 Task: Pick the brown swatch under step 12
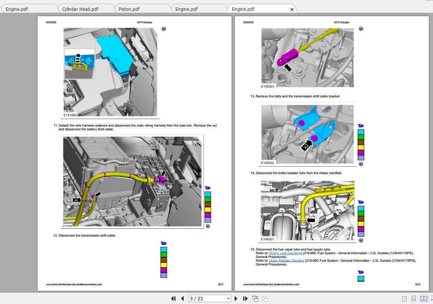point(164,260)
